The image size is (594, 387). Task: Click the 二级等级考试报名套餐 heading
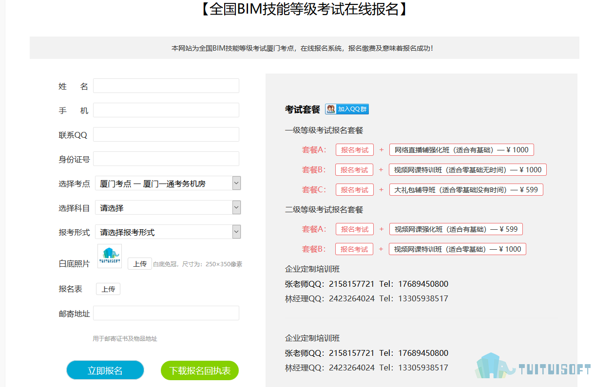tap(324, 210)
